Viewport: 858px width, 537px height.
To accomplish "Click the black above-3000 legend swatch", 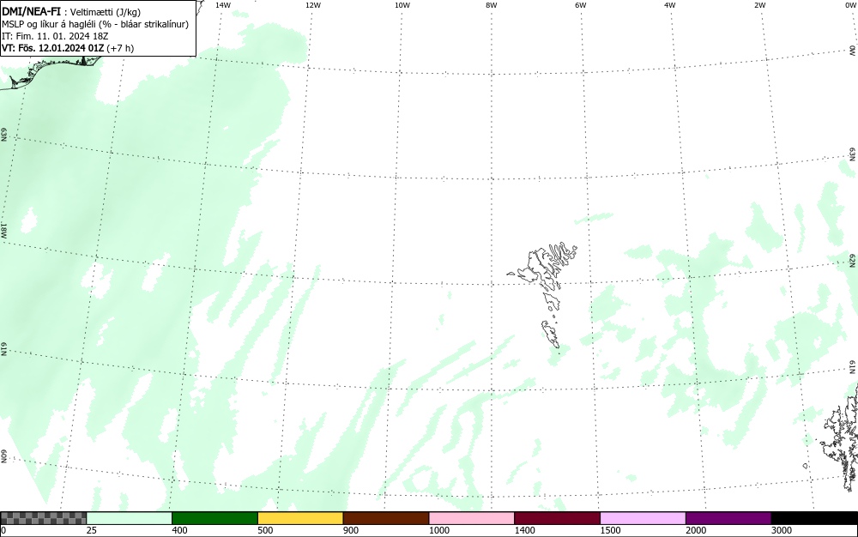I will (x=814, y=518).
